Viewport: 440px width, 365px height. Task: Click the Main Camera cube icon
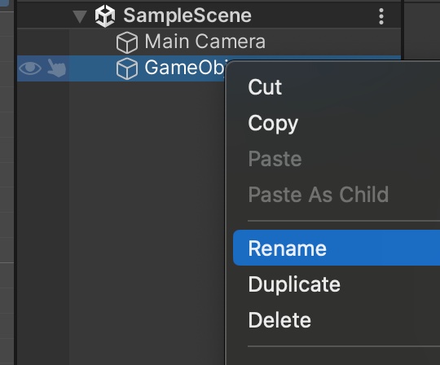pyautogui.click(x=127, y=42)
